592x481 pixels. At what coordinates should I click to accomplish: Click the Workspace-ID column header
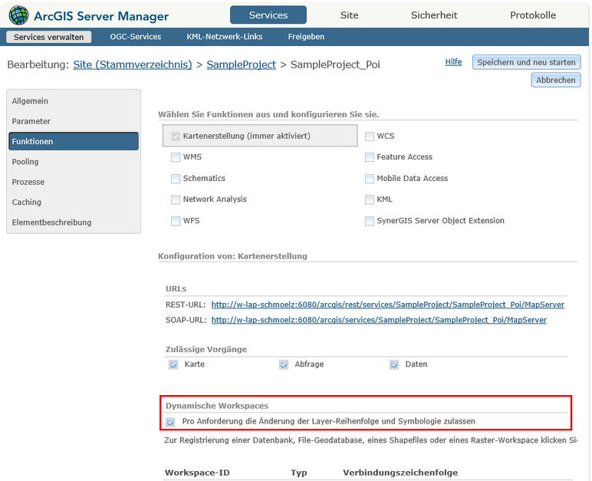pyautogui.click(x=197, y=473)
